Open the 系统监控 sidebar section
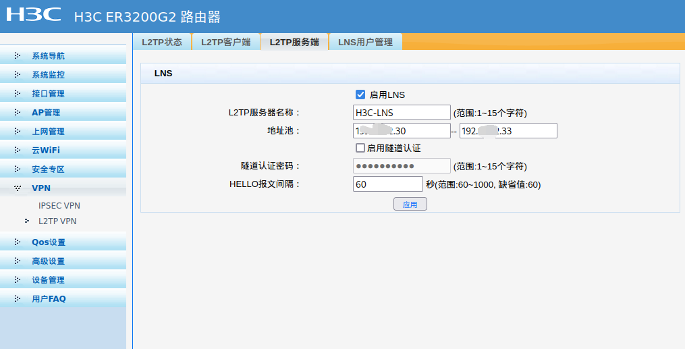 (63, 74)
